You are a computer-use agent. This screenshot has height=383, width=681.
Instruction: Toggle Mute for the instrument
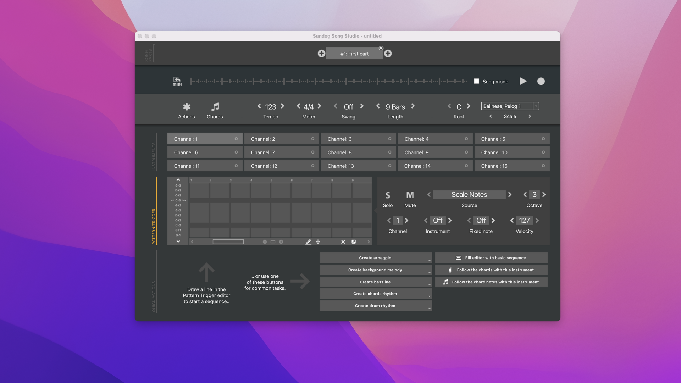pyautogui.click(x=410, y=195)
